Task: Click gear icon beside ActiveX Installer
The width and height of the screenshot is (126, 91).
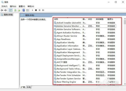Action: [55, 23]
